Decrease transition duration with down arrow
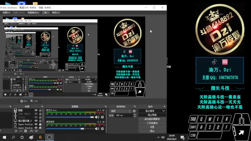This screenshot has width=251, height=141. [135, 116]
